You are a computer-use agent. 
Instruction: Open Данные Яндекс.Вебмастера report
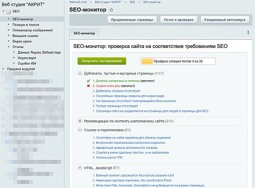click(x=39, y=53)
